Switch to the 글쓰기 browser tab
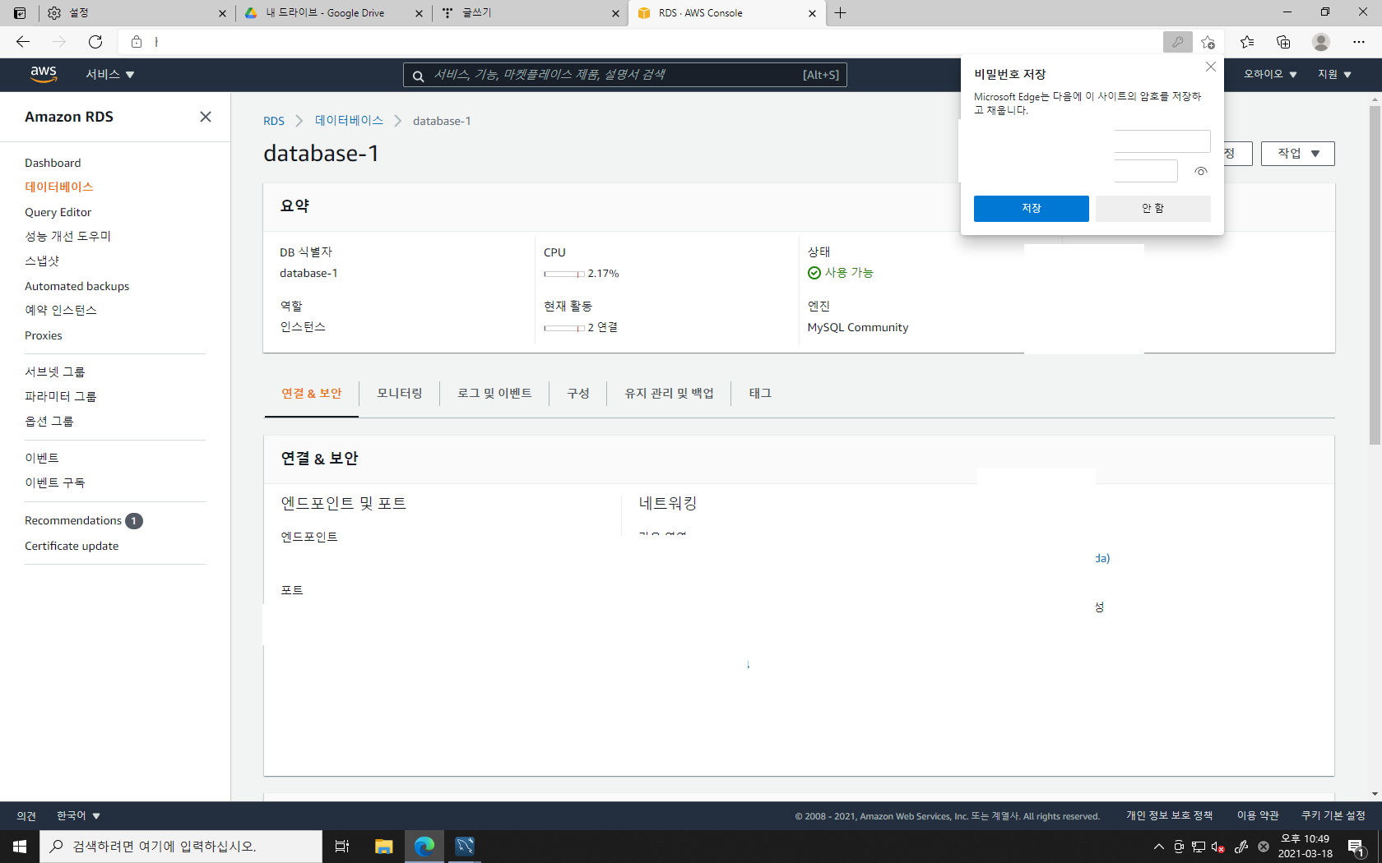Viewport: 1382px width, 863px height. [x=531, y=13]
